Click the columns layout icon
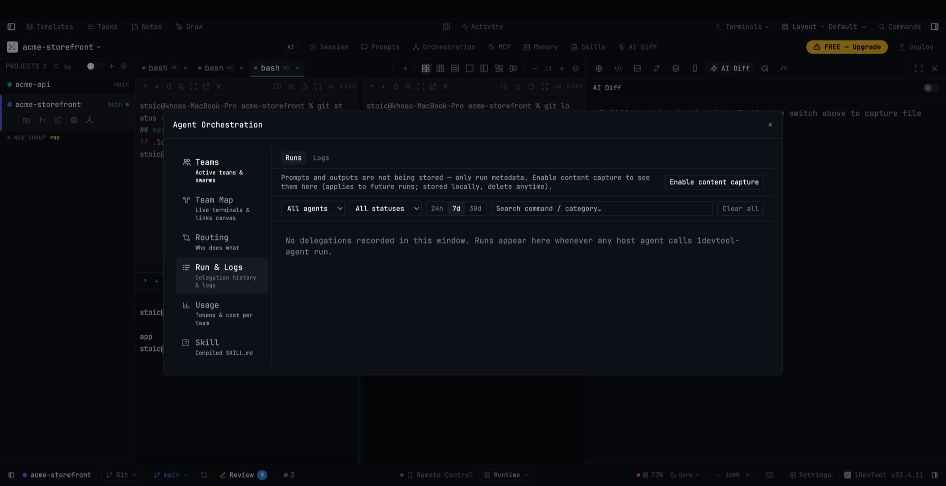Image resolution: width=946 pixels, height=486 pixels. 440,69
